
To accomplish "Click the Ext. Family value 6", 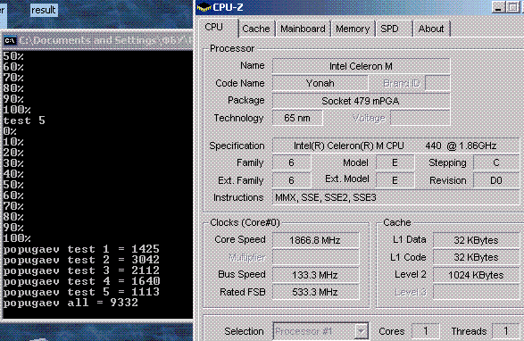I will (291, 180).
